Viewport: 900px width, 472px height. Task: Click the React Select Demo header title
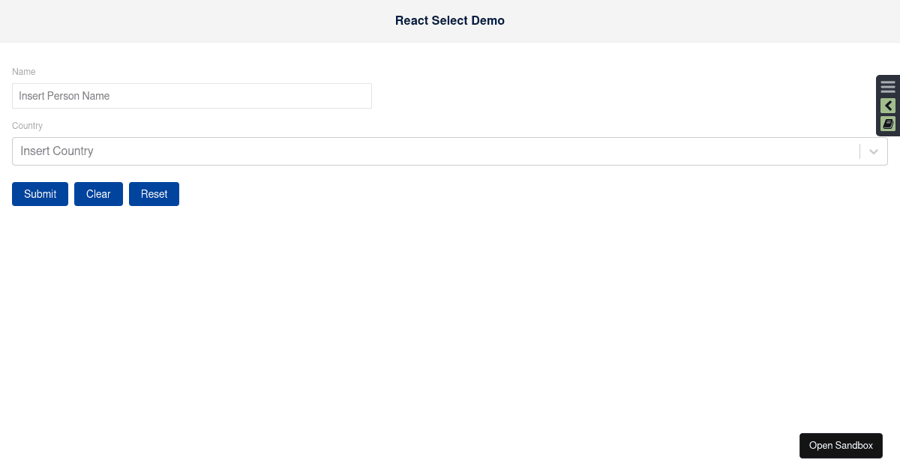click(x=450, y=20)
